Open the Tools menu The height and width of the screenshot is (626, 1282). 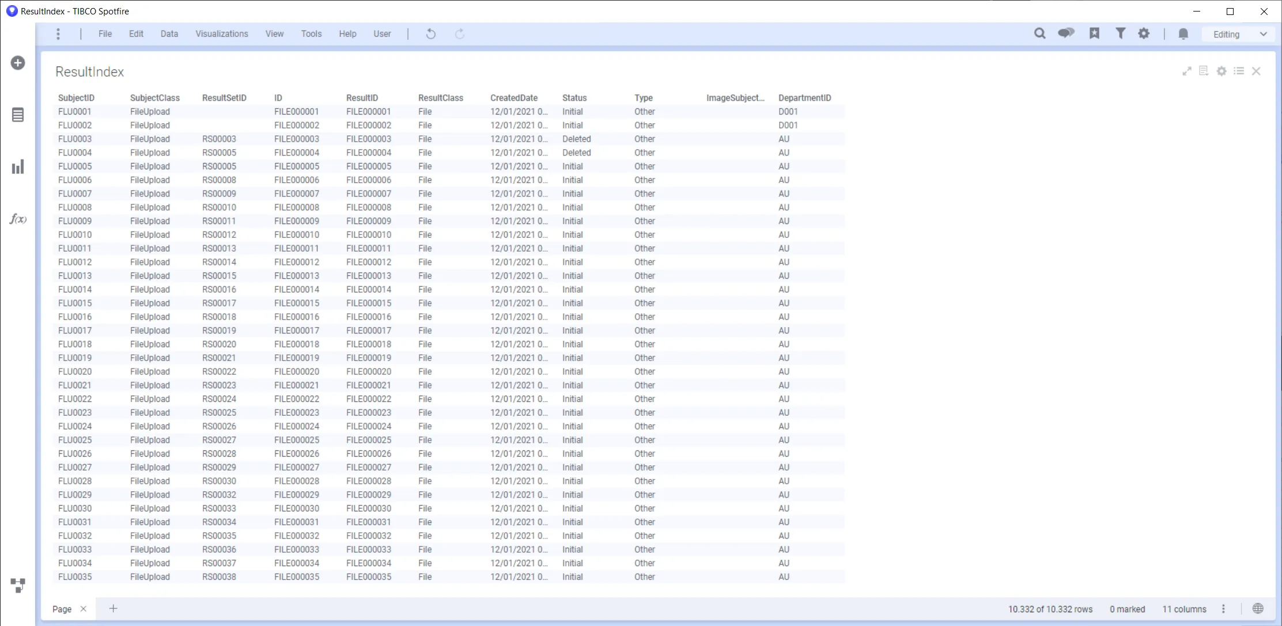[311, 34]
